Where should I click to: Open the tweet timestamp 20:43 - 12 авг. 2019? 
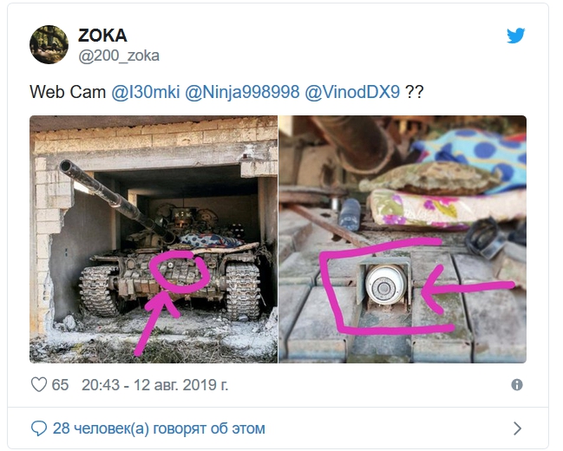[154, 385]
